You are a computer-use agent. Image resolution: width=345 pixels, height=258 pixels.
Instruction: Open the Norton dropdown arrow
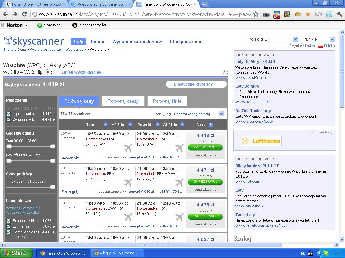(x=26, y=25)
